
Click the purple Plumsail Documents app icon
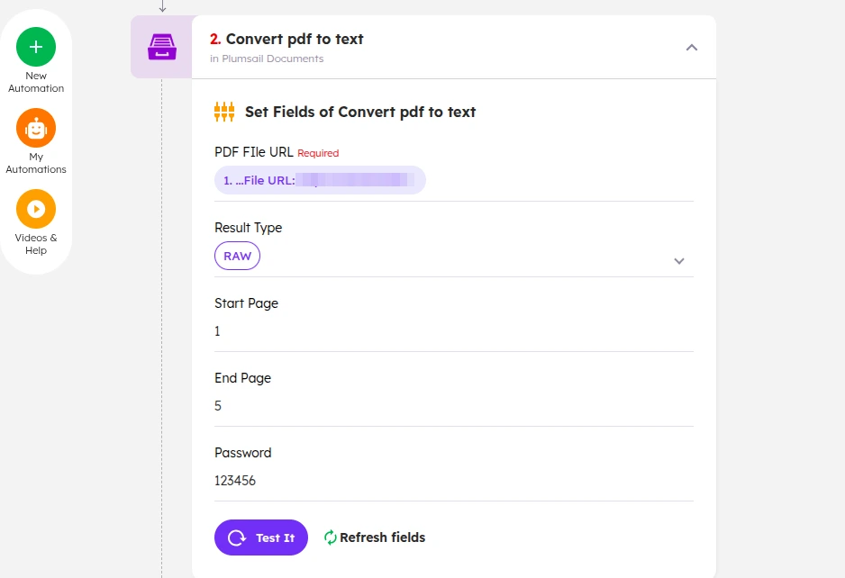(161, 47)
